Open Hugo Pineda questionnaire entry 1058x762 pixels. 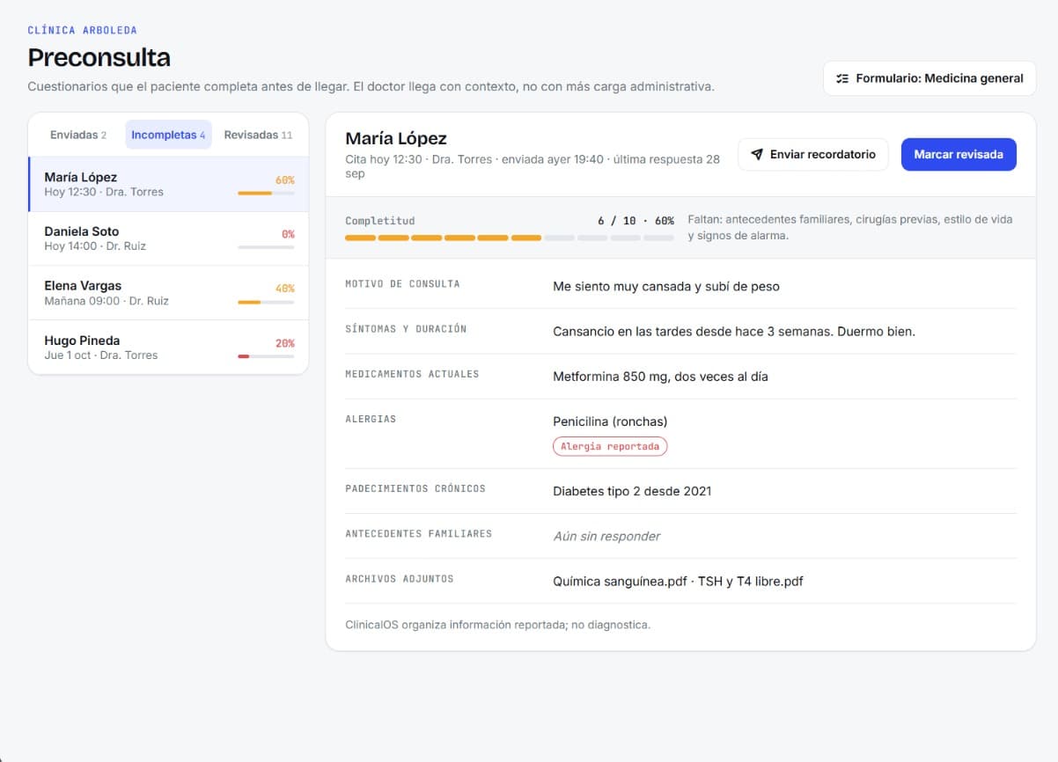(168, 348)
